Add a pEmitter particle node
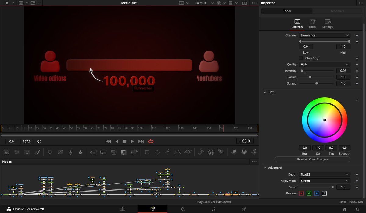The height and width of the screenshot is (213, 366). point(201,152)
